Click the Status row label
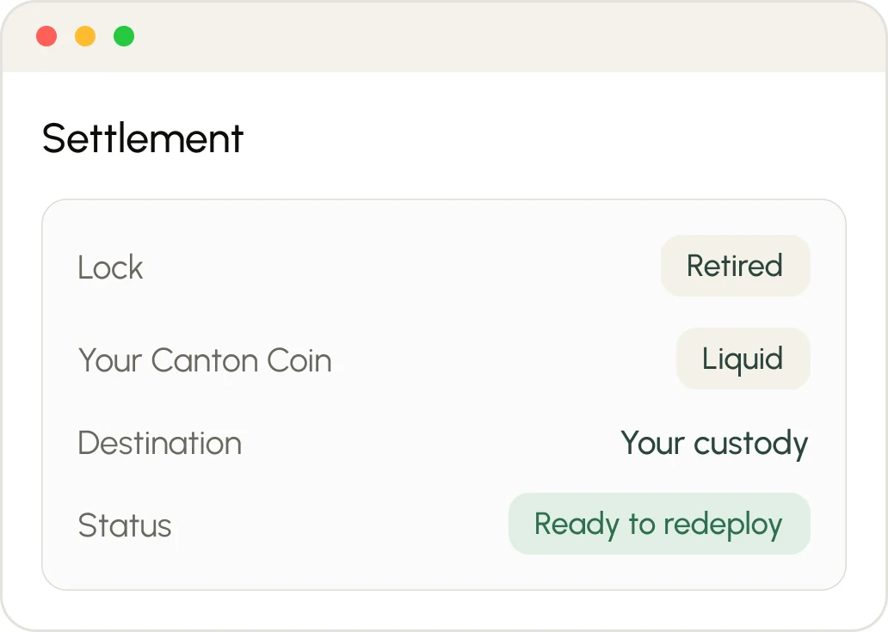This screenshot has width=888, height=632. 125,525
